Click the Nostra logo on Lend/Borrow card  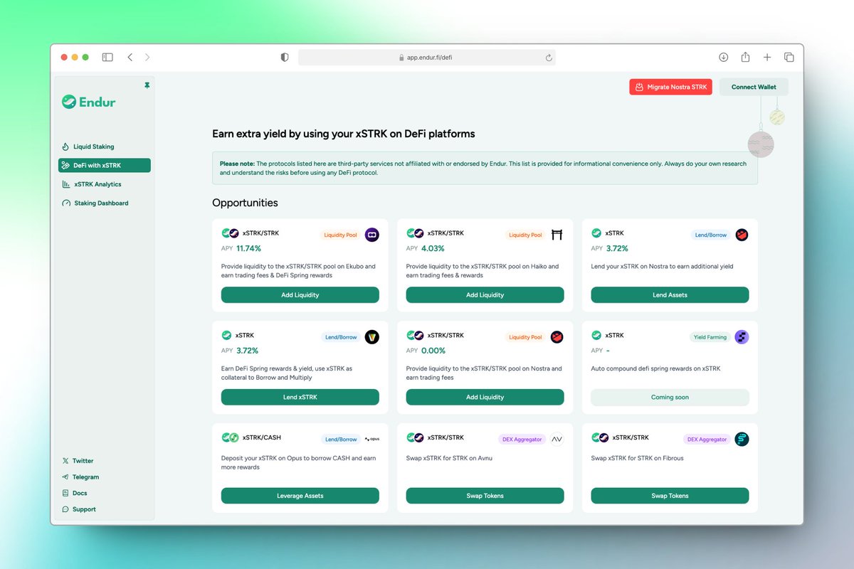click(742, 235)
